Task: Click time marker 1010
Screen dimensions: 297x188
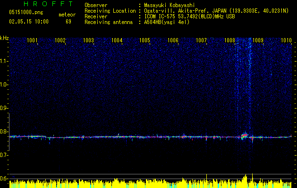Action: pos(286,40)
